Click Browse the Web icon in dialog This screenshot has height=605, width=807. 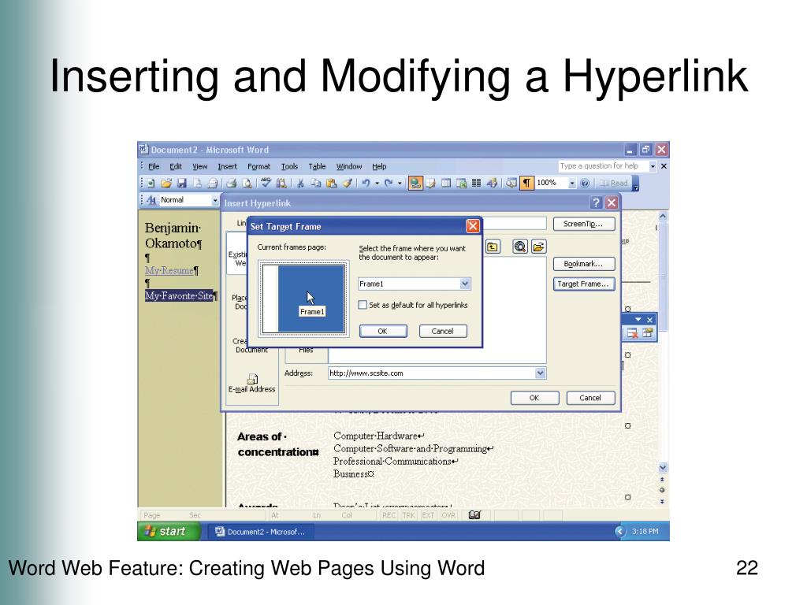(520, 247)
